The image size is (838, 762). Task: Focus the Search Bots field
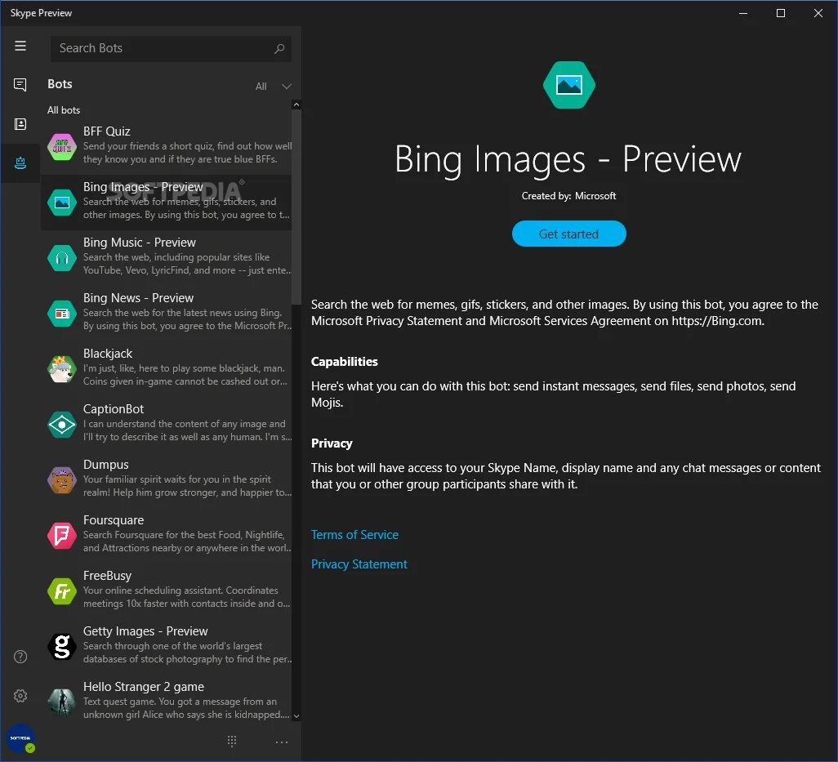click(171, 49)
